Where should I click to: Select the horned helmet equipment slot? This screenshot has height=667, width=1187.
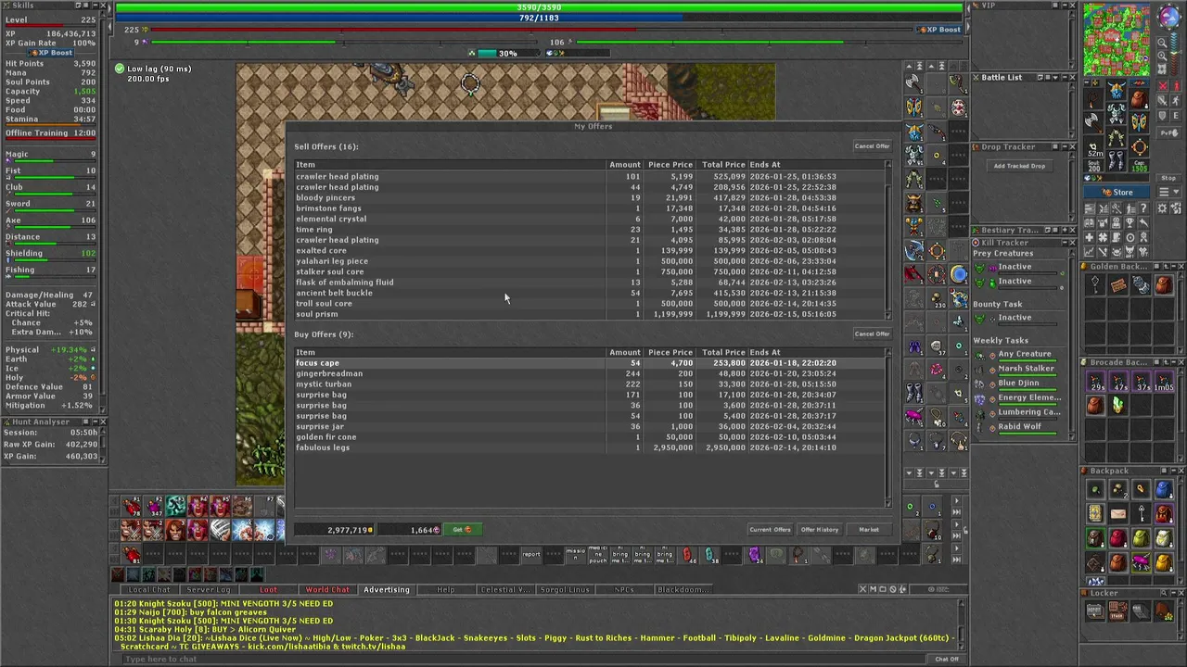pyautogui.click(x=1117, y=89)
